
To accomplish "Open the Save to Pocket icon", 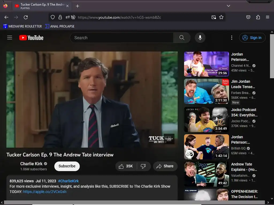I will point(248,17).
